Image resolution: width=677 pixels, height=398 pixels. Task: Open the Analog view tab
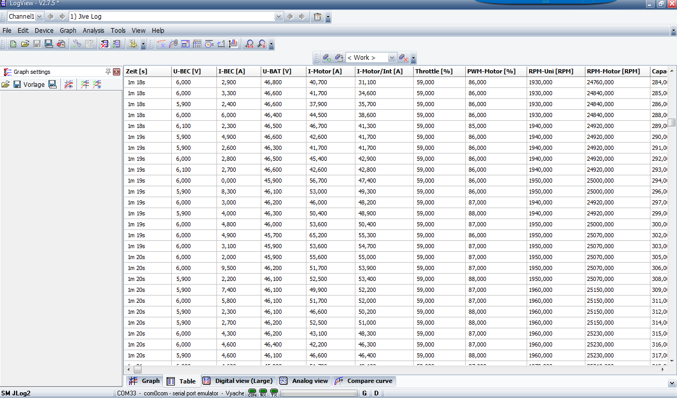click(x=304, y=381)
